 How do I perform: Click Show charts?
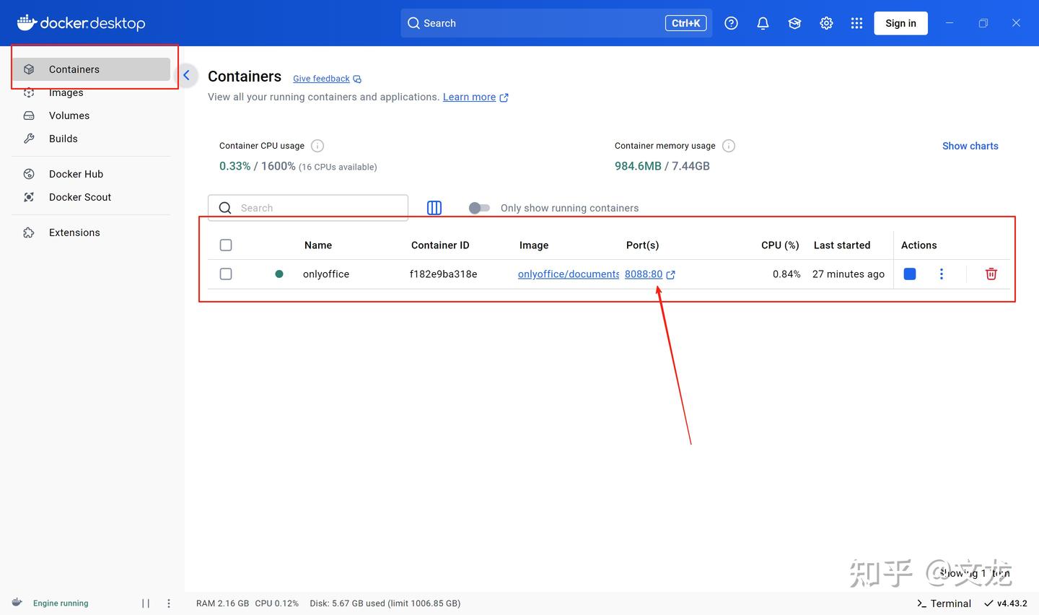970,146
